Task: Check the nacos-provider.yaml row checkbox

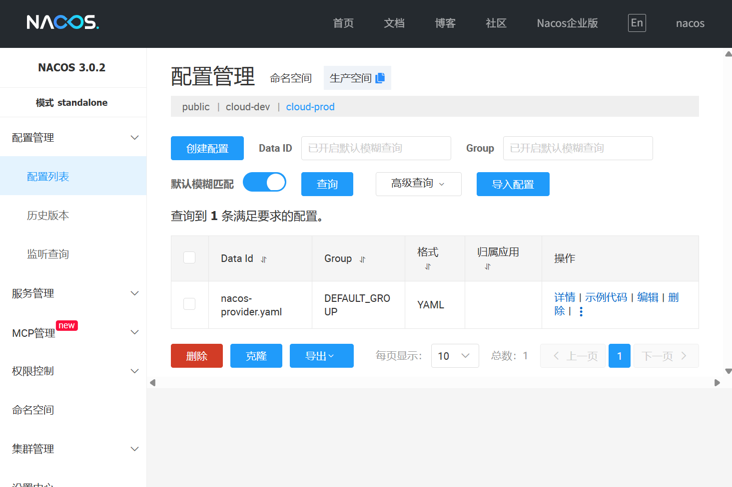Action: pyautogui.click(x=189, y=304)
